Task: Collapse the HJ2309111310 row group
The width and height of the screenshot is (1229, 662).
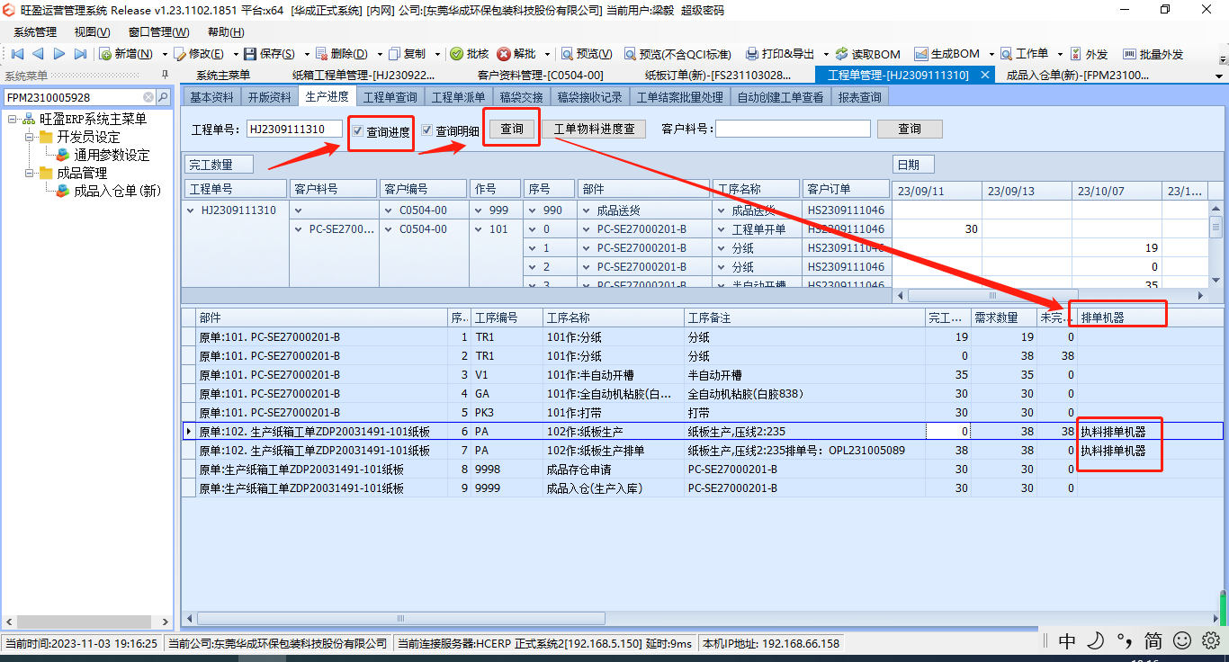Action: point(190,210)
